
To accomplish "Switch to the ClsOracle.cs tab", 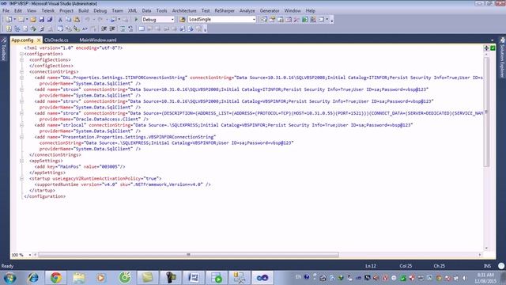I will [56, 40].
